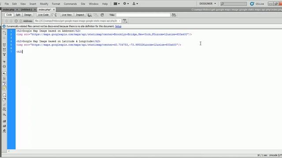Click the Refresh icon in document toolbar
Image resolution: width=282 pixels, height=158 pixels.
pyautogui.click(x=102, y=15)
